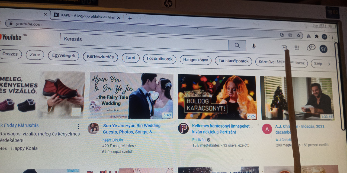The height and width of the screenshot is (173, 347).
Task: Close the KAPU tab
Action: click(118, 18)
